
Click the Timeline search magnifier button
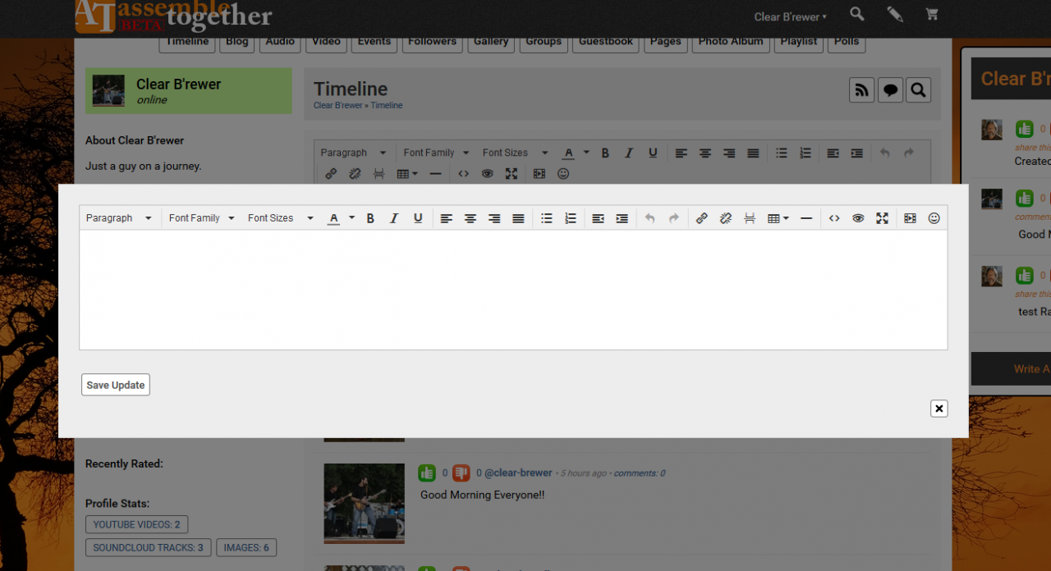pyautogui.click(x=918, y=90)
